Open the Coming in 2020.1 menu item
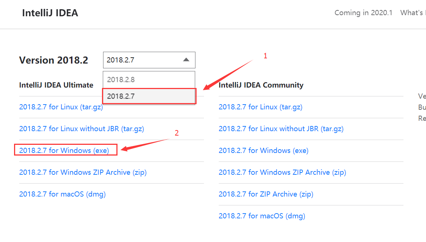This screenshot has width=426, height=242. tap(363, 13)
